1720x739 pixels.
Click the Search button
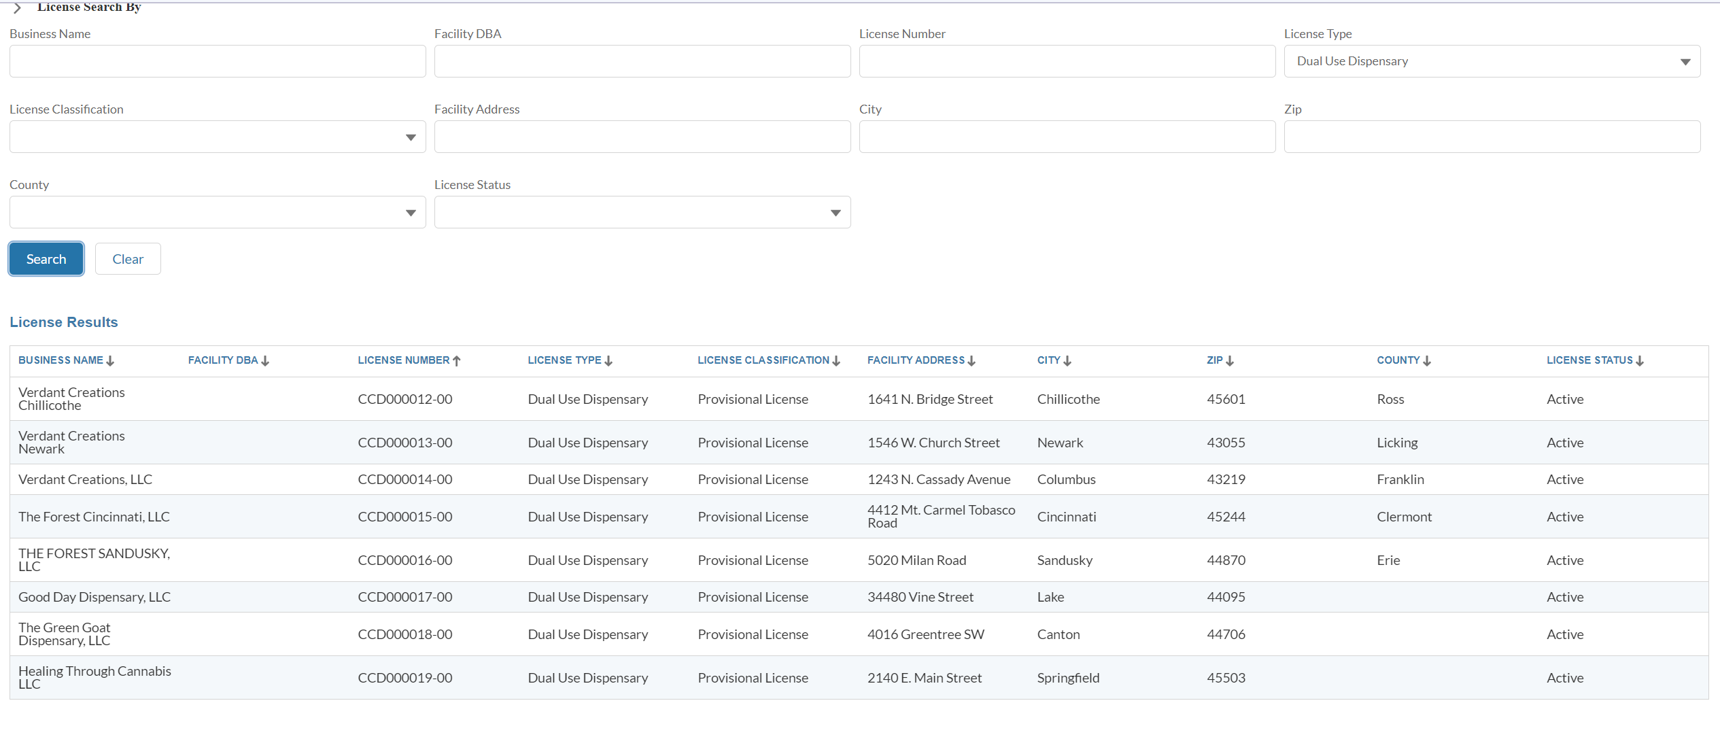[x=46, y=259]
